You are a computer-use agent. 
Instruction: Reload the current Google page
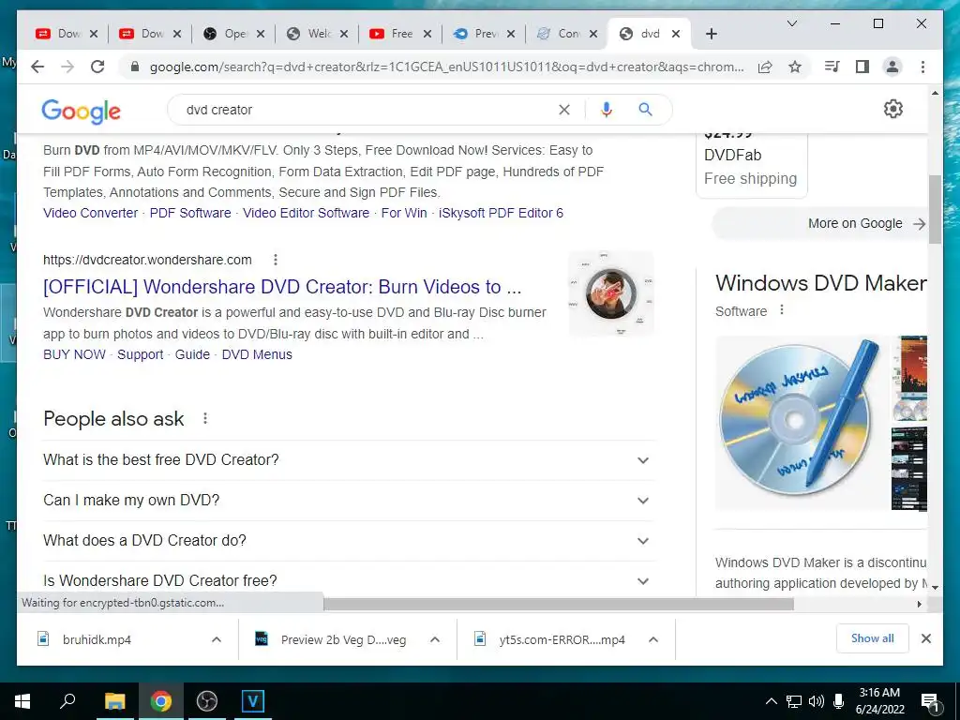click(x=97, y=67)
